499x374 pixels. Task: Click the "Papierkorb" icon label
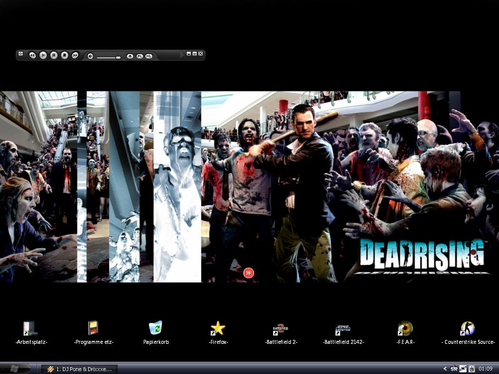156,342
